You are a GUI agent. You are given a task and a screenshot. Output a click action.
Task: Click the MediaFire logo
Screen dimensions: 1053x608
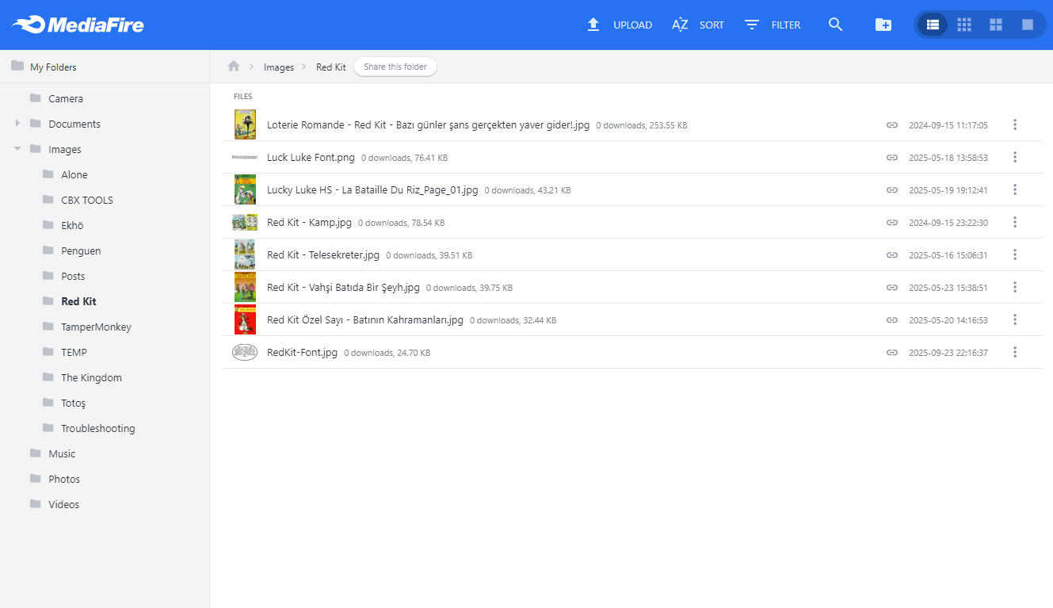pyautogui.click(x=78, y=25)
